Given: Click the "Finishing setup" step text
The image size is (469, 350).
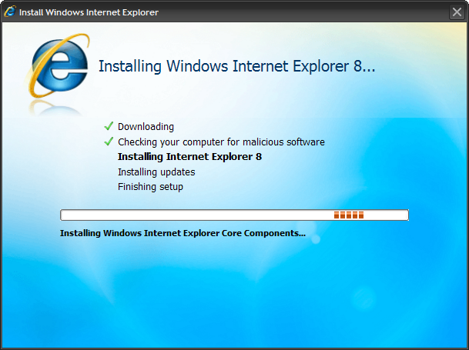Looking at the screenshot, I should pos(150,187).
